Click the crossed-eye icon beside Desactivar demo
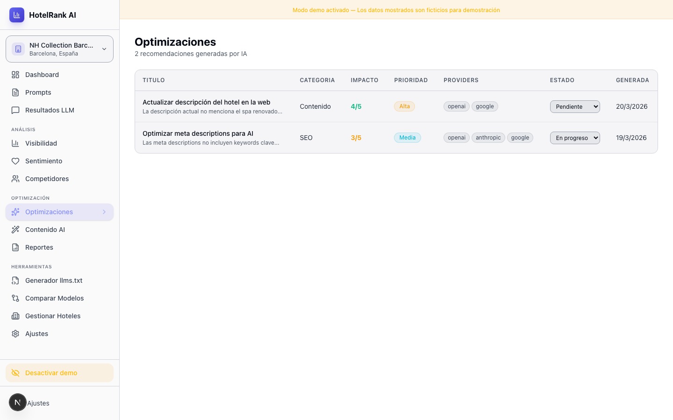 [15, 373]
